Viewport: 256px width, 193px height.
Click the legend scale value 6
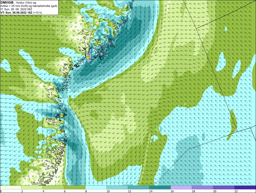click(65, 191)
